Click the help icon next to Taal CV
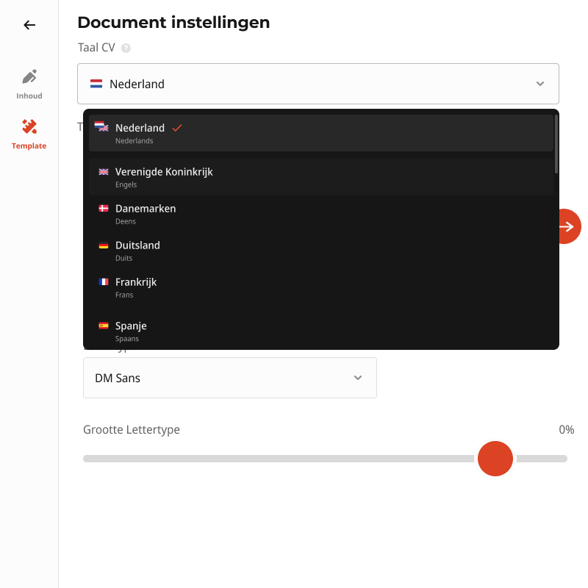 (126, 48)
